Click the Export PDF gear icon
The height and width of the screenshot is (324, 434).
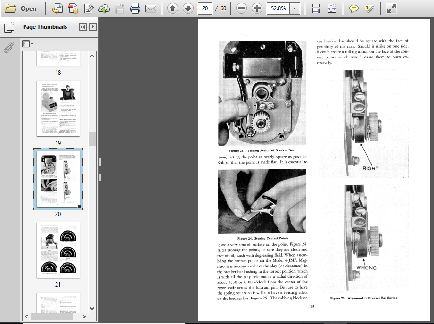point(73,8)
